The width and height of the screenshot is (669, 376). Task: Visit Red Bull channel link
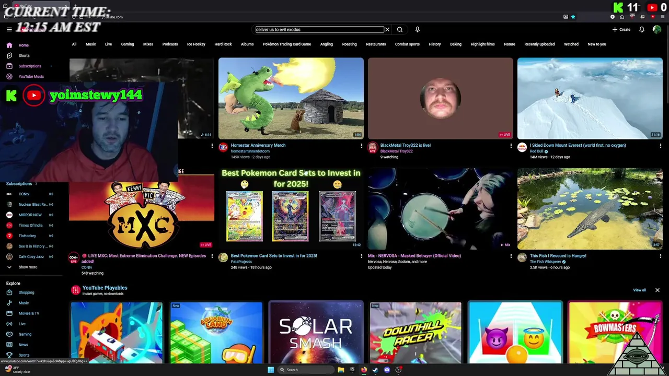(x=537, y=151)
